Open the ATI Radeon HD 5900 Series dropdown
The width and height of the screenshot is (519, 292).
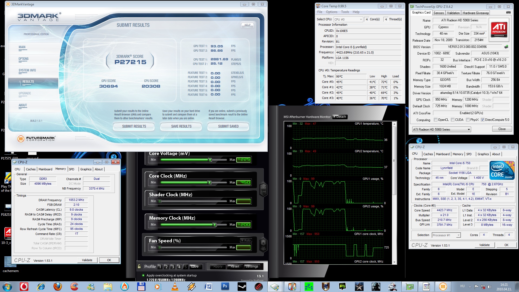click(441, 130)
